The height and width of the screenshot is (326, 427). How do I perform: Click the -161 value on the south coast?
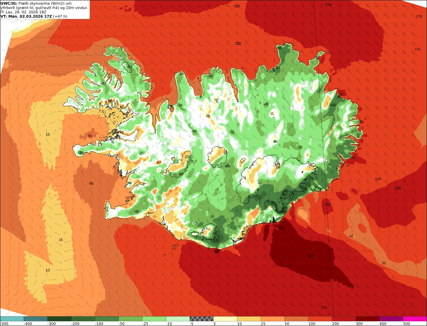click(216, 241)
